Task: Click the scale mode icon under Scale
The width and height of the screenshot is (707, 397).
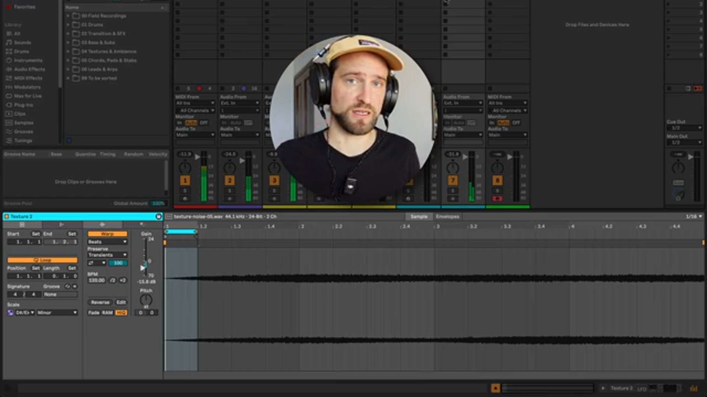Action: click(11, 312)
